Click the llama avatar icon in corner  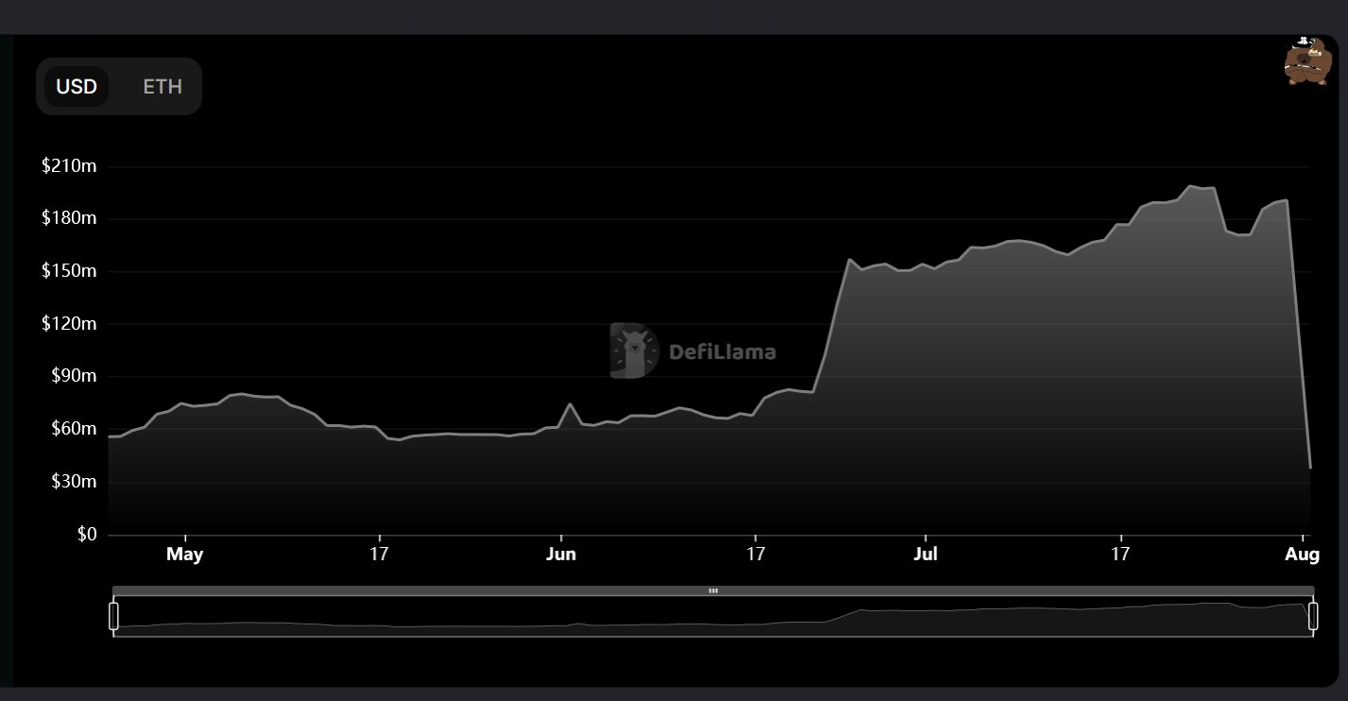[1307, 61]
